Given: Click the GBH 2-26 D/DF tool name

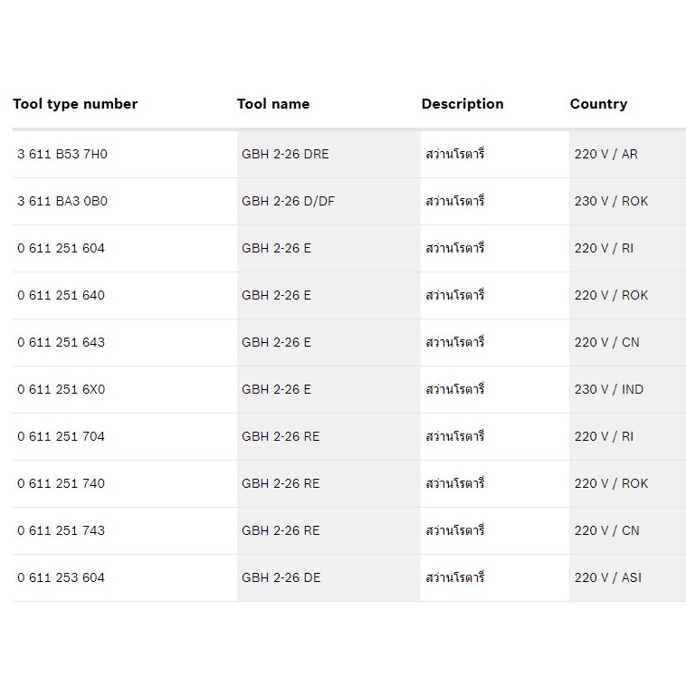Looking at the screenshot, I should pos(289,201).
